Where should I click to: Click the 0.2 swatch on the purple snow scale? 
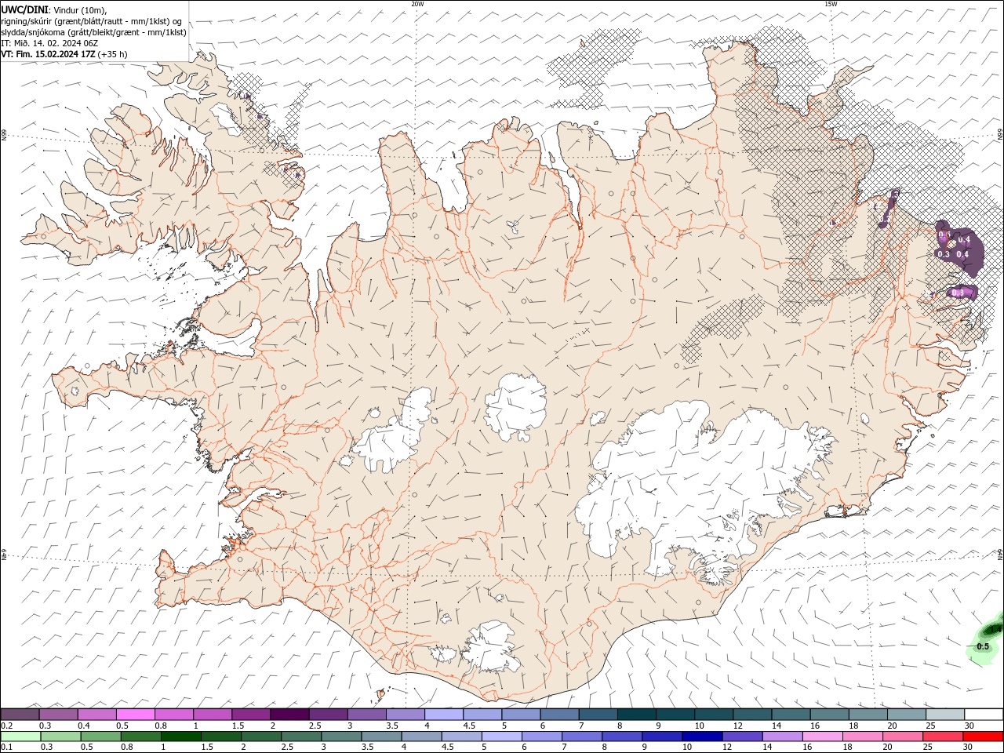20,715
